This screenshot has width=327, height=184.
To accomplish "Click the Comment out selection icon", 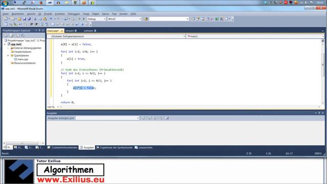I will click(x=42, y=24).
